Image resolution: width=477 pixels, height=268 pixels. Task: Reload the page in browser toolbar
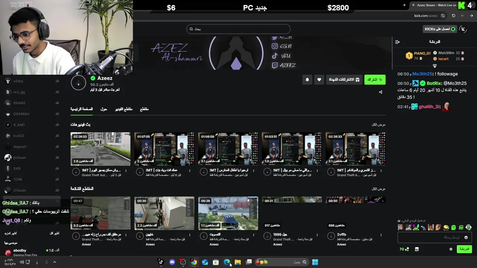coord(454,16)
